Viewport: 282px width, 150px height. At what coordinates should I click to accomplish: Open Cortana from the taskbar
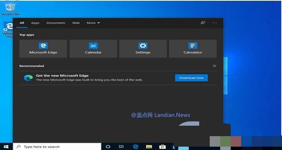point(108,147)
